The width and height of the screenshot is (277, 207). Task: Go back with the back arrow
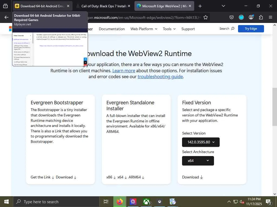[6, 17]
